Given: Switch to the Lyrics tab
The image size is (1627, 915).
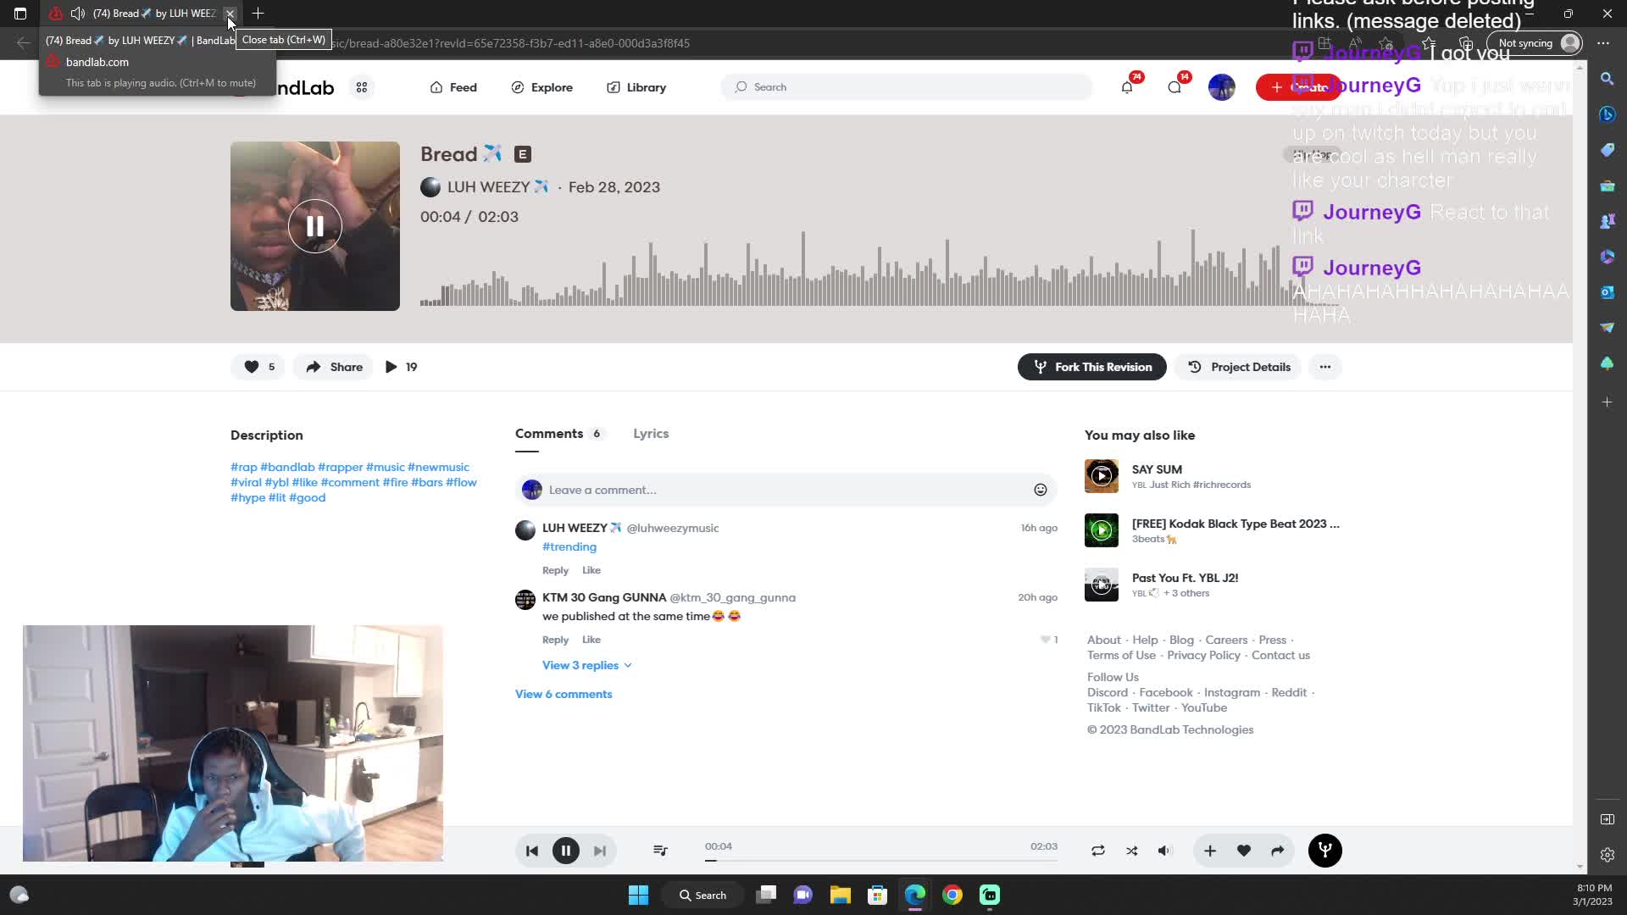Looking at the screenshot, I should pos(651,434).
